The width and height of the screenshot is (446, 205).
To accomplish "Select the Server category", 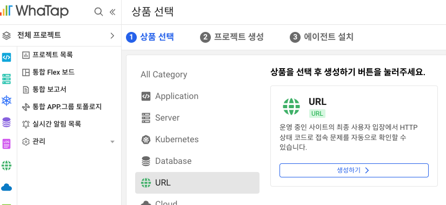I will (197, 118).
